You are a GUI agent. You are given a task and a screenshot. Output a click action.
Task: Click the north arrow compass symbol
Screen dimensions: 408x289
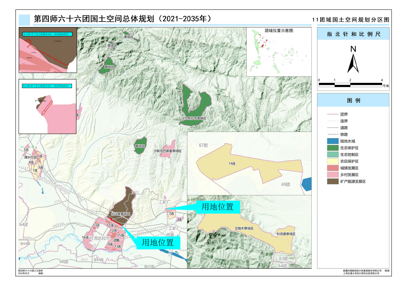pos(353,59)
